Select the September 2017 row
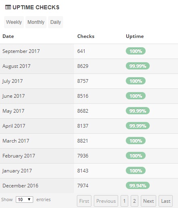The image size is (178, 208). [x=89, y=51]
